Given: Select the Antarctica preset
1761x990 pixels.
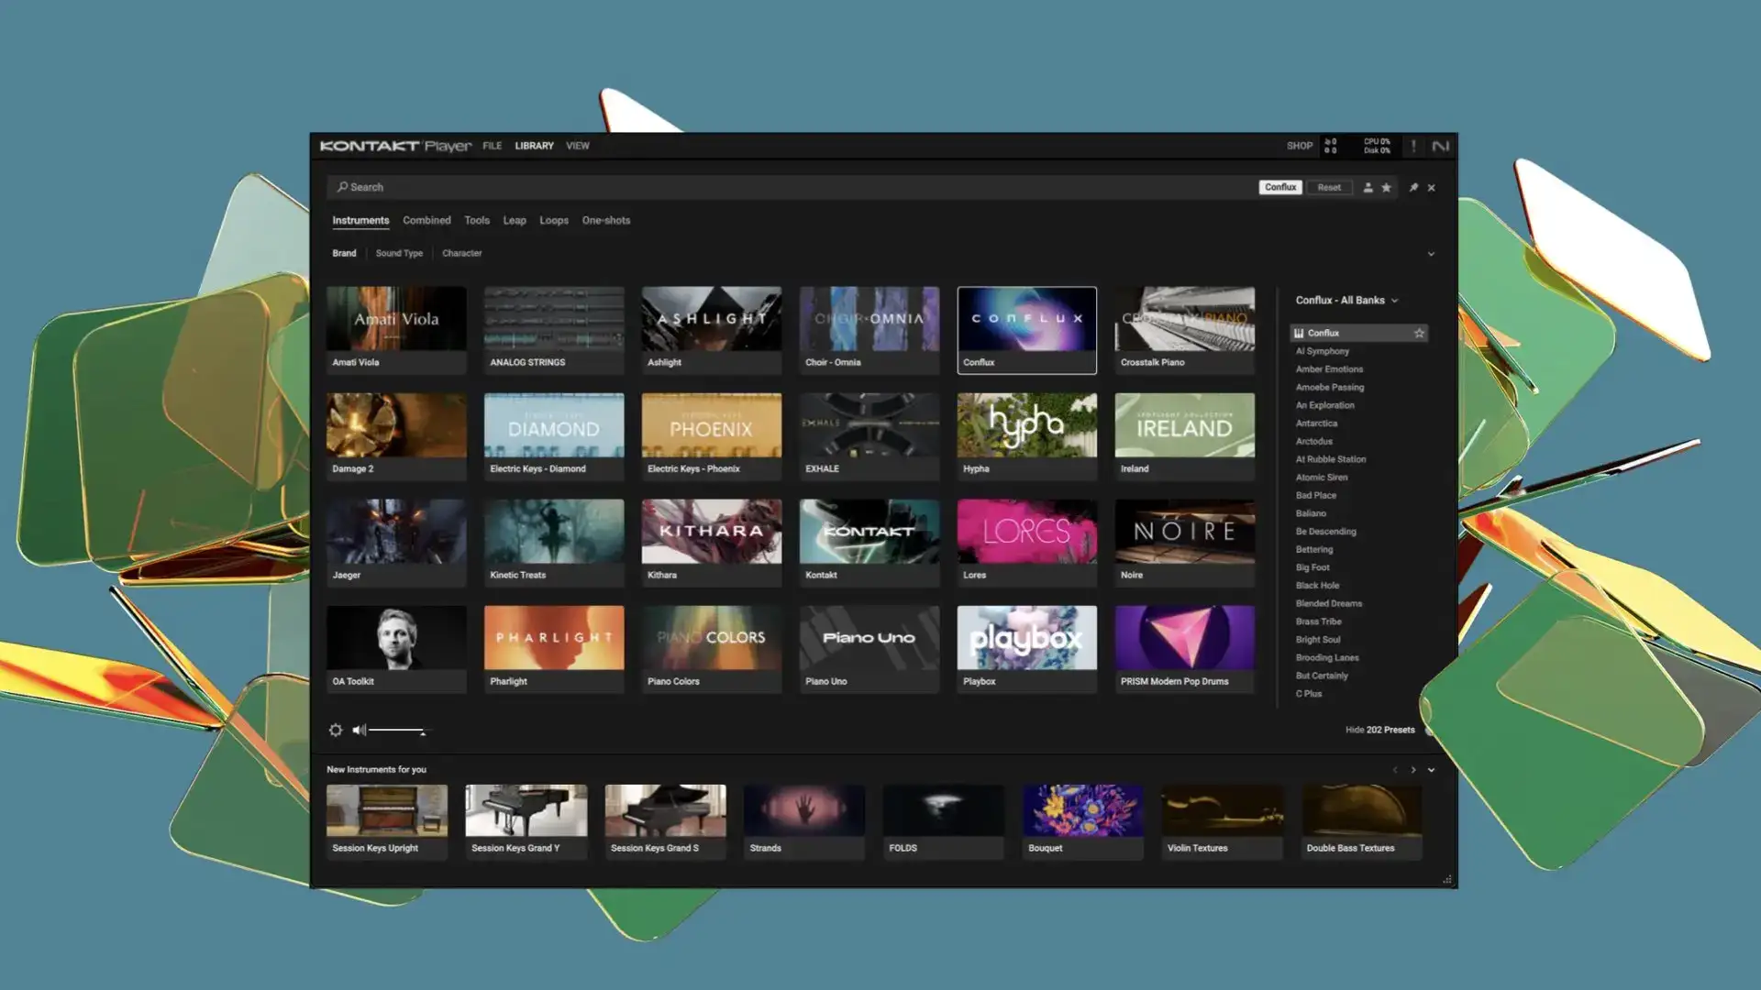Looking at the screenshot, I should pyautogui.click(x=1316, y=423).
